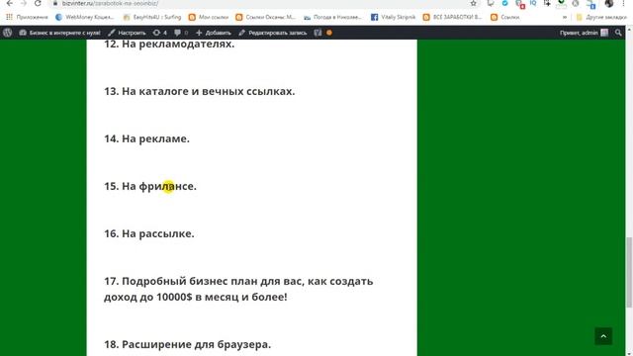Open WebMoney Кошел... bookmark
633x356 pixels.
[85, 17]
